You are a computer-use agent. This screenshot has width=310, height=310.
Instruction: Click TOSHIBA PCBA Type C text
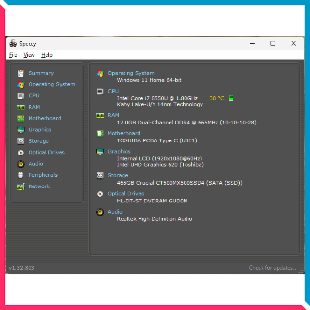pos(157,140)
